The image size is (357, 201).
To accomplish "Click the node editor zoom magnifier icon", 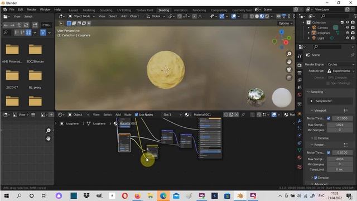I will (49, 130).
